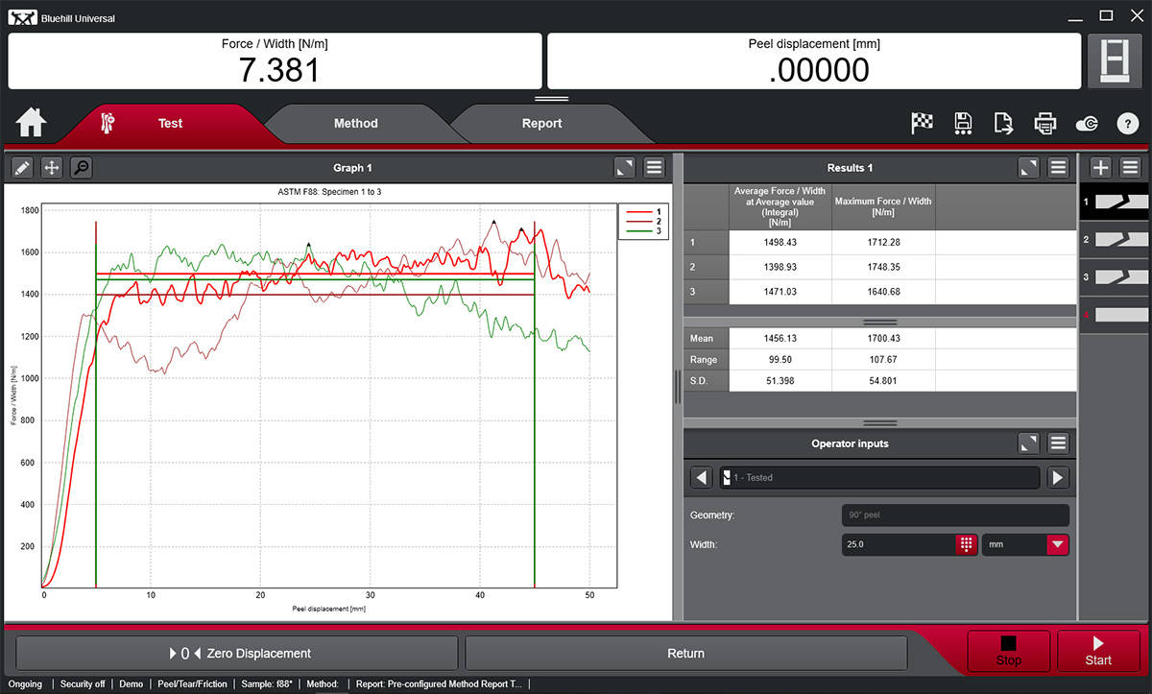The width and height of the screenshot is (1152, 694).
Task: Maximize the Graph 1 panel
Action: click(x=625, y=168)
